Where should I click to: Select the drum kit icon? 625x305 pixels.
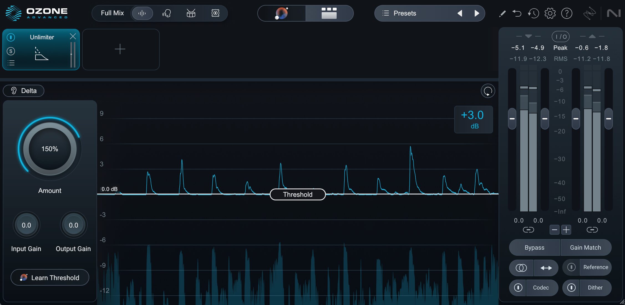tap(191, 13)
